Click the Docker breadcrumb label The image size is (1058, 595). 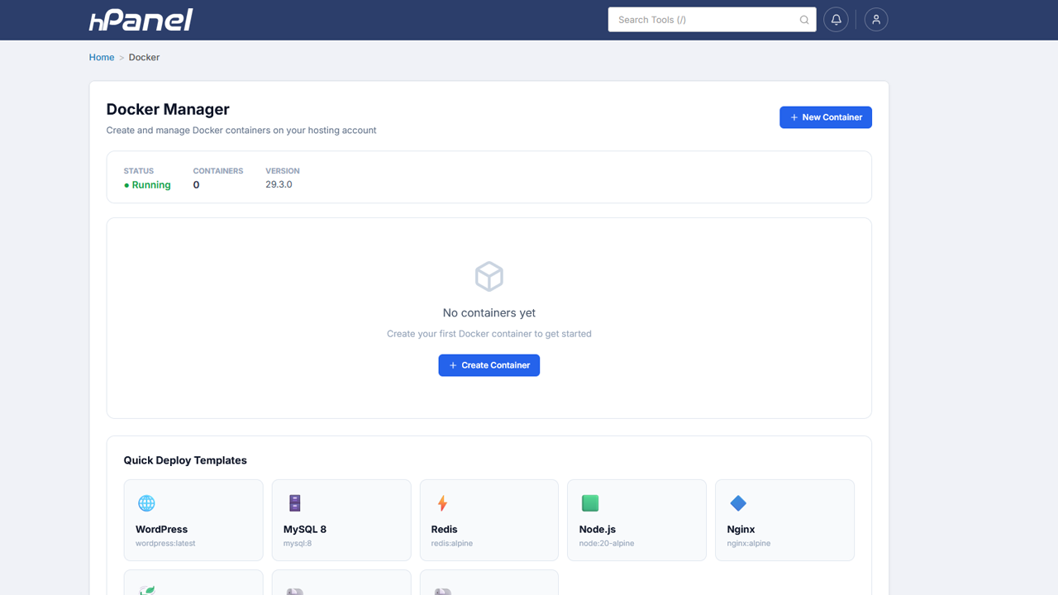(144, 57)
